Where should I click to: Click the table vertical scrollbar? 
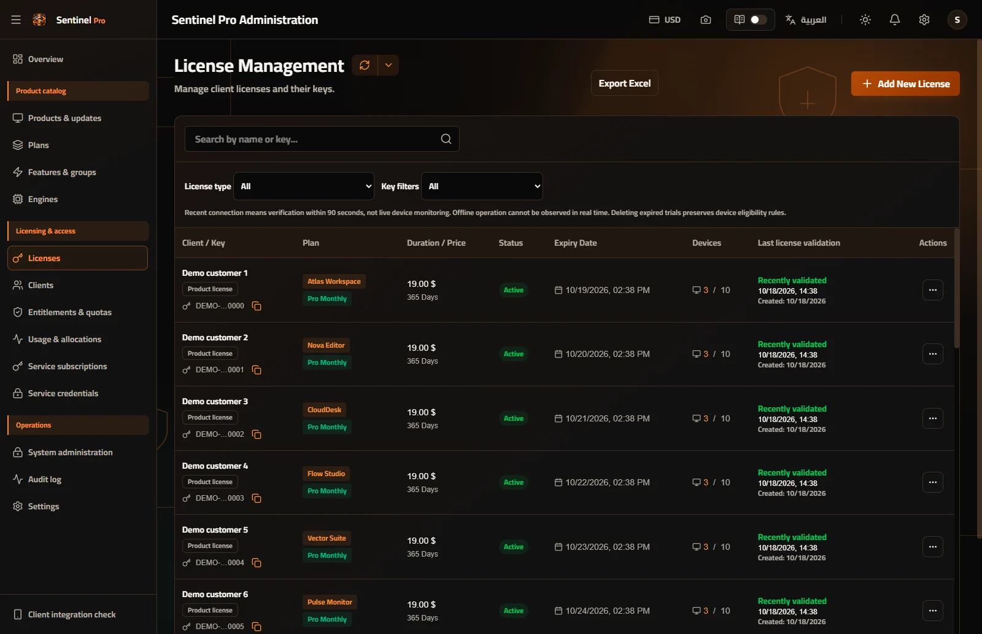pos(956,289)
